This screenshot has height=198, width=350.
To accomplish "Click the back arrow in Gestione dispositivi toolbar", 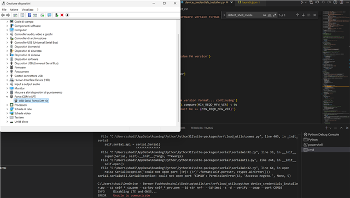I will click(x=3, y=15).
